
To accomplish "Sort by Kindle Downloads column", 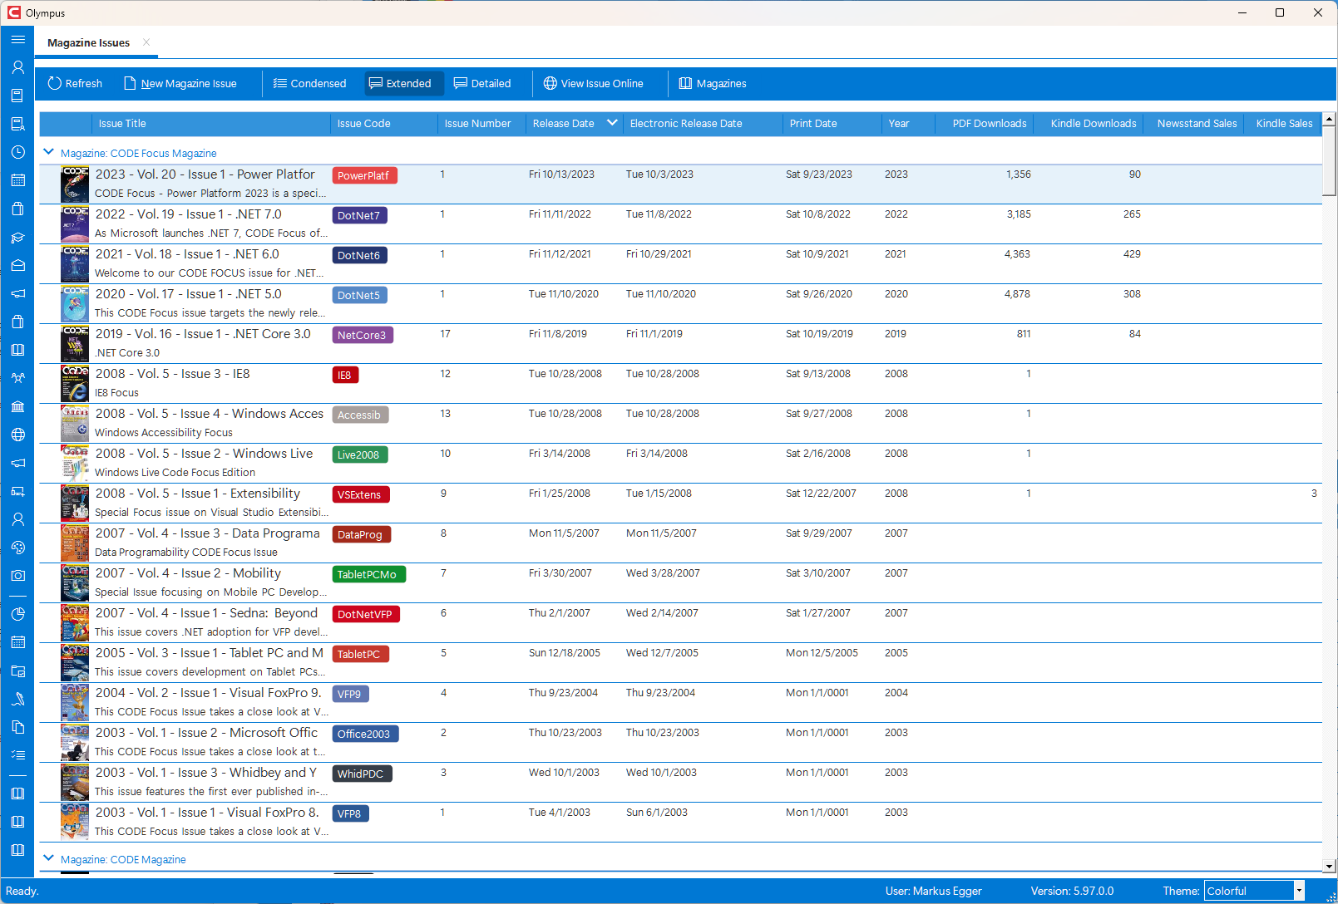I will point(1089,123).
